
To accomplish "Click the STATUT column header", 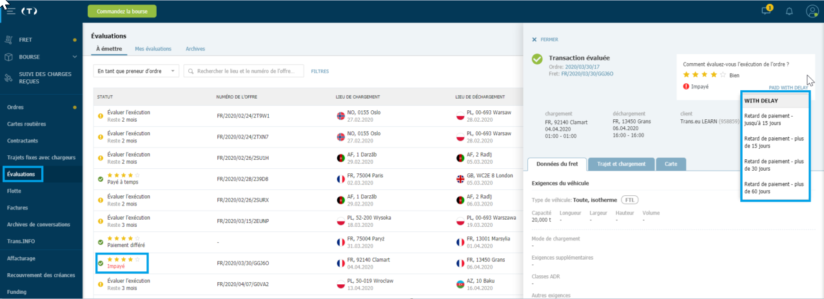I will pos(105,97).
